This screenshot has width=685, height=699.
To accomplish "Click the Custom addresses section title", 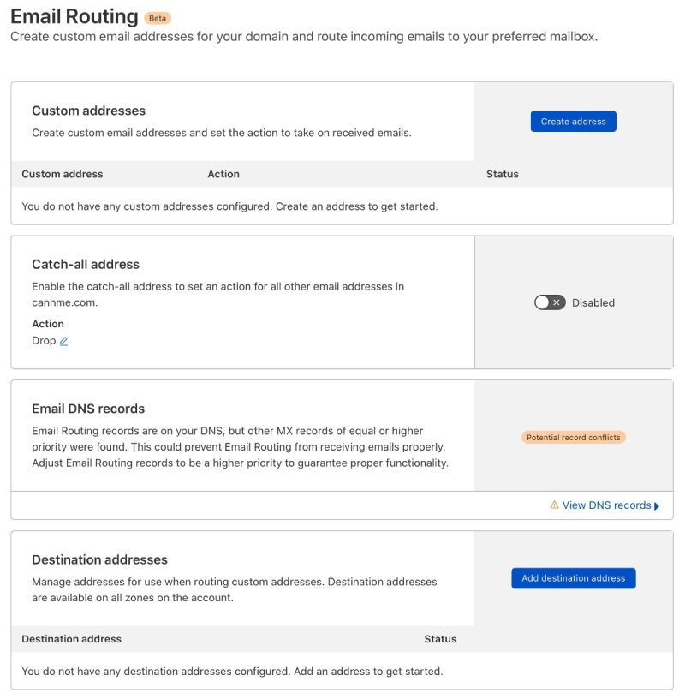I will pyautogui.click(x=89, y=111).
